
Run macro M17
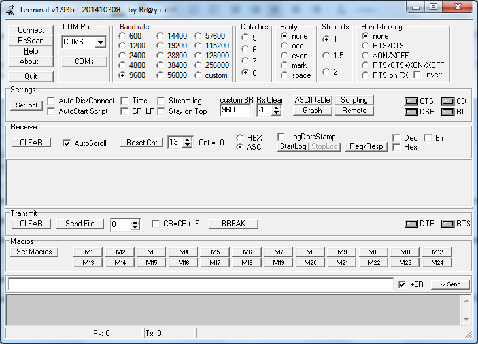pyautogui.click(x=215, y=262)
